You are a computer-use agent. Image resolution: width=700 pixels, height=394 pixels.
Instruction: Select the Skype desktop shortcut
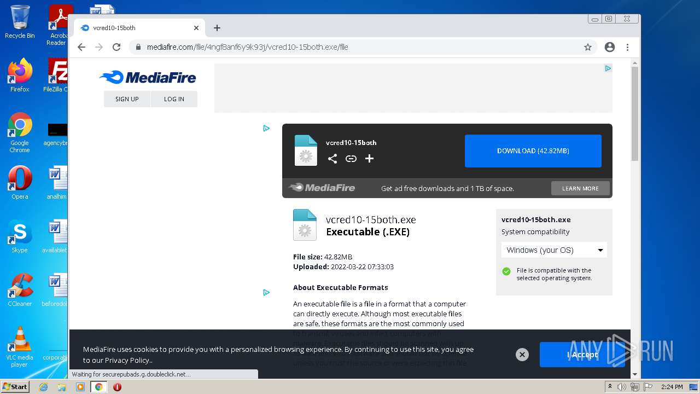coord(20,236)
